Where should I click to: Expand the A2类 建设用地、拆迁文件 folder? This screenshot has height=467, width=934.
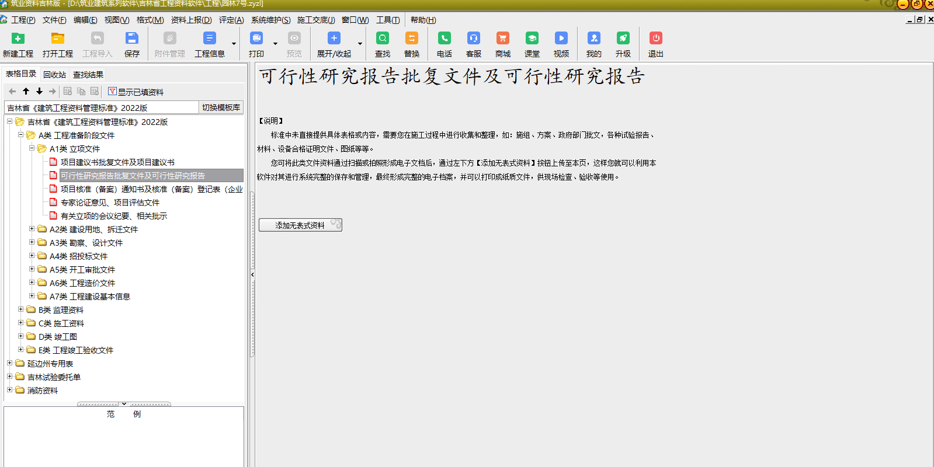pyautogui.click(x=32, y=229)
